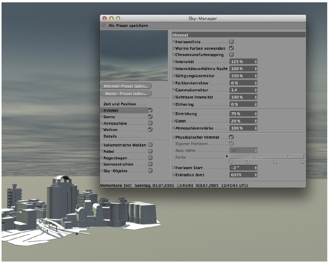Click the keyframe dot beside Erdradius (km)

[173, 175]
